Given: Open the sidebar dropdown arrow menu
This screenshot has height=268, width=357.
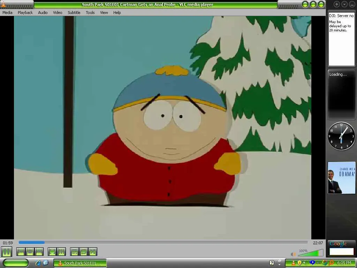Looking at the screenshot, I should [344, 4].
